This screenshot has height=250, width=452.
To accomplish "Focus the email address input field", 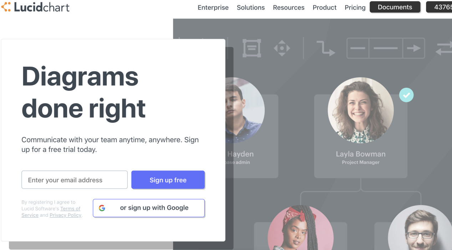I will [x=75, y=180].
